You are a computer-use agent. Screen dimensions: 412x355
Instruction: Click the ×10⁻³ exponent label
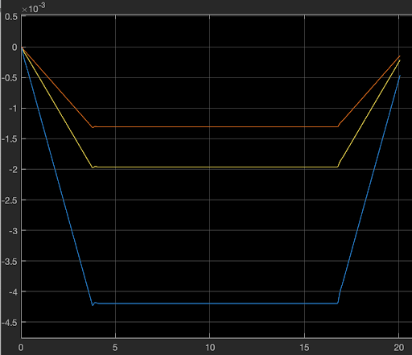click(x=33, y=8)
